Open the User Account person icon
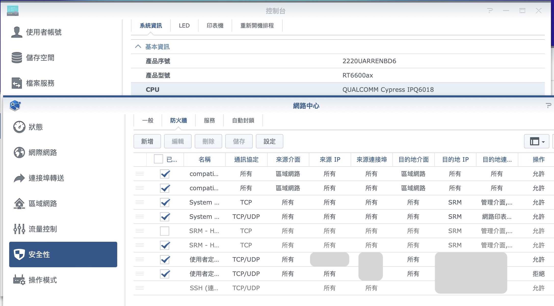The image size is (554, 306). pos(17,32)
